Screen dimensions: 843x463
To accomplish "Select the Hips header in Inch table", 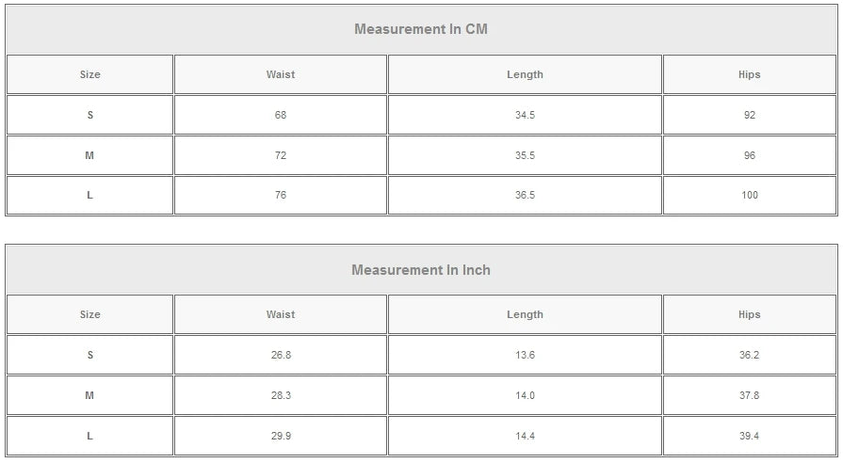I will coord(750,315).
